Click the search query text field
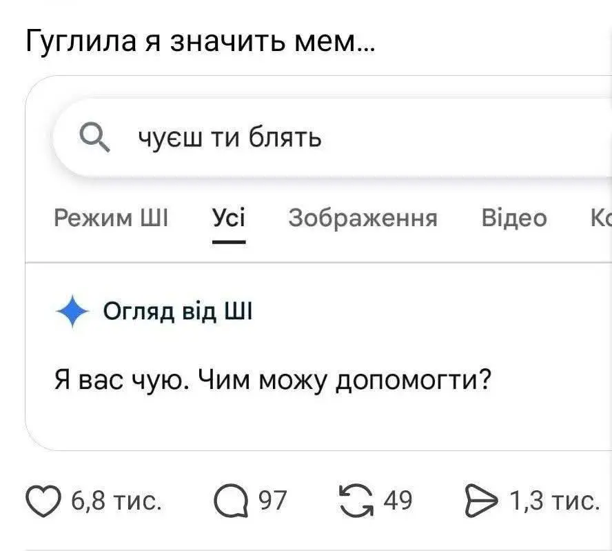This screenshot has height=551, width=612. tap(345, 139)
